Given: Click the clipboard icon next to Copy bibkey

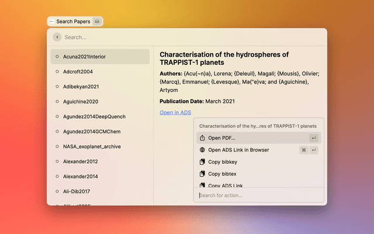Looking at the screenshot, I should [202, 161].
